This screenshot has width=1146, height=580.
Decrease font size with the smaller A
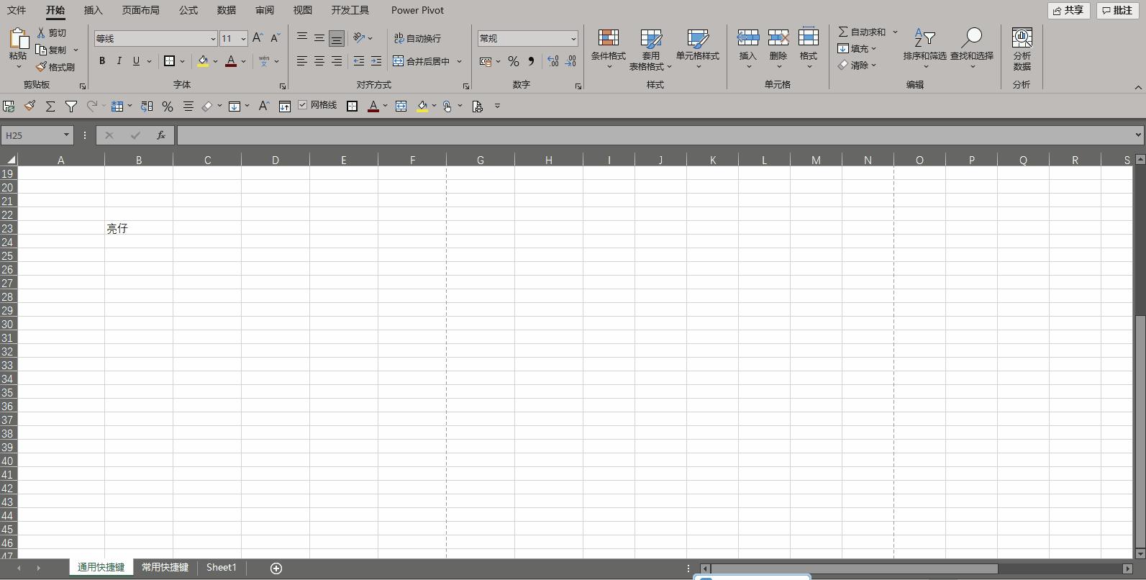point(275,38)
